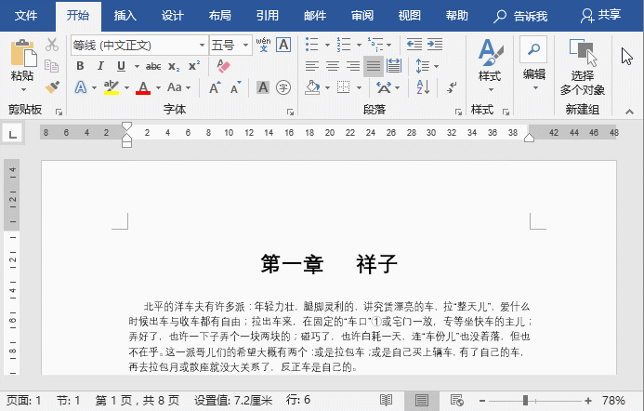Expand Change Case Aa dropdown
This screenshot has height=411, width=644.
188,87
